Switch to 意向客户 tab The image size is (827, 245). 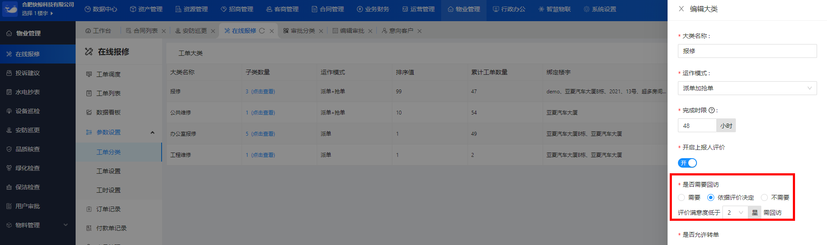point(398,31)
